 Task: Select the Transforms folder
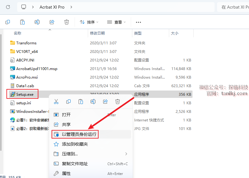(26, 43)
